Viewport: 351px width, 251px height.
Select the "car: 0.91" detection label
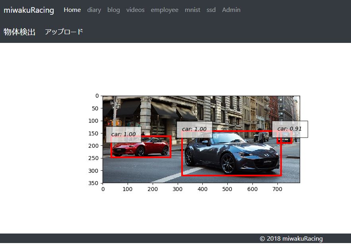coord(289,129)
